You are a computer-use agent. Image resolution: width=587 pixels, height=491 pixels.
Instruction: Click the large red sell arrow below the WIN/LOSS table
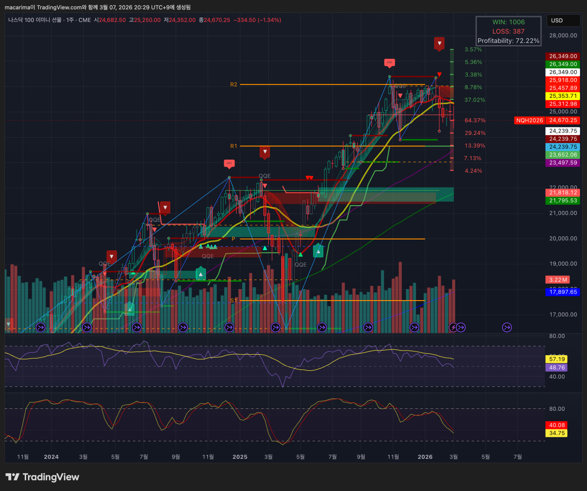pos(439,43)
